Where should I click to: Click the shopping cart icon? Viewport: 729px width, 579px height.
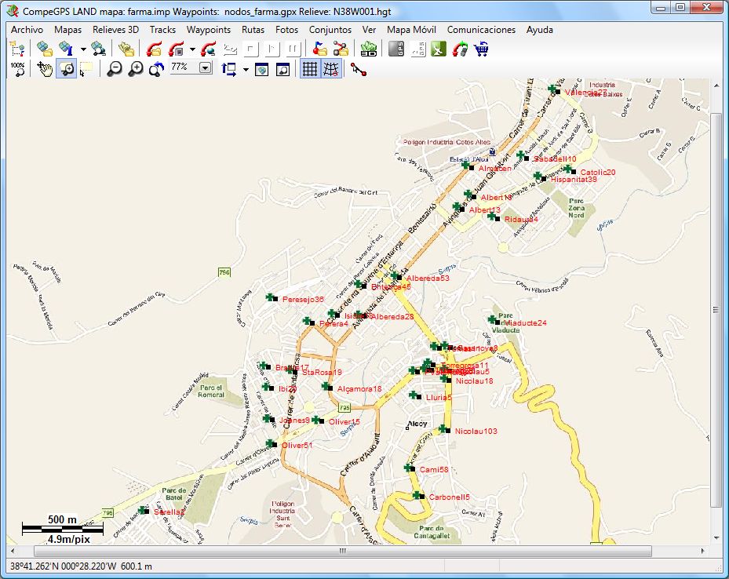[483, 49]
